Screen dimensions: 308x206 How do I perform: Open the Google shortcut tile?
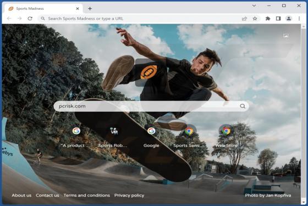click(x=151, y=137)
